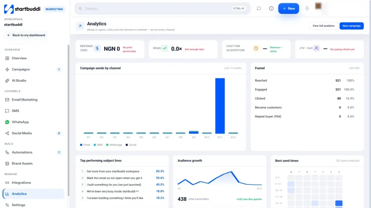Open SMS channel
The height and width of the screenshot is (208, 371).
click(x=33, y=110)
